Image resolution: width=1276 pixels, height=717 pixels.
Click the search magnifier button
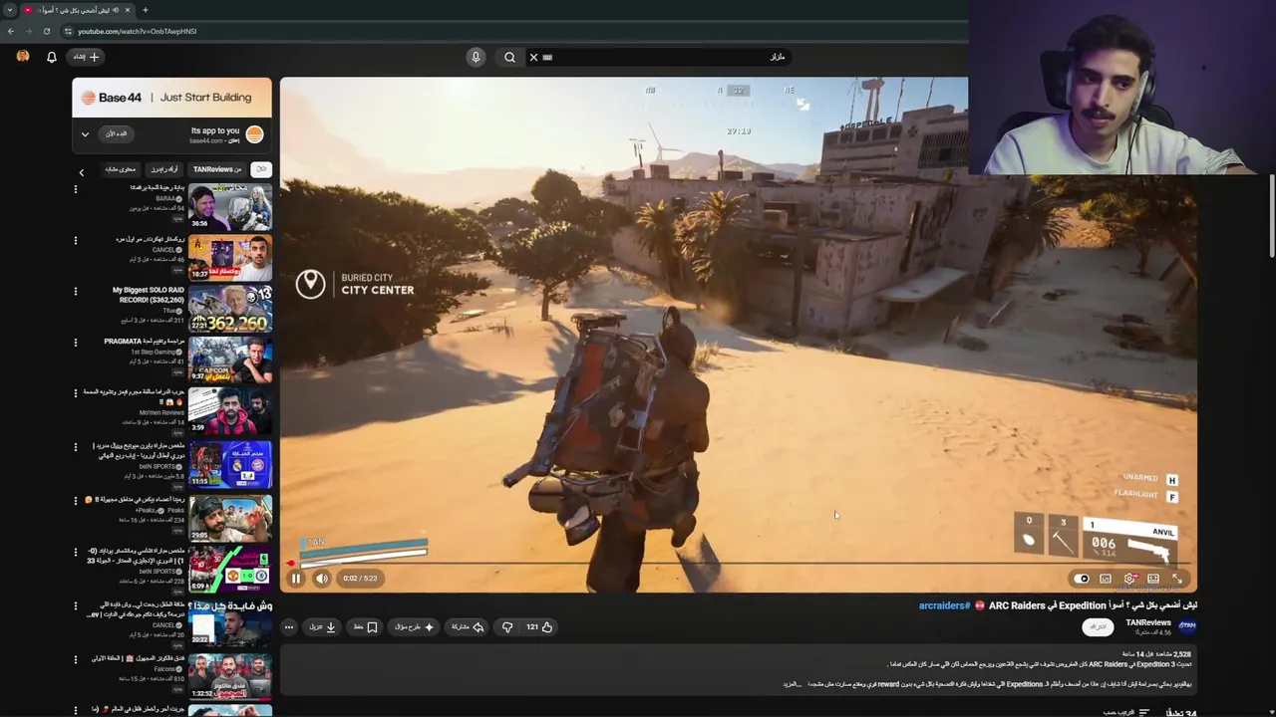509,57
